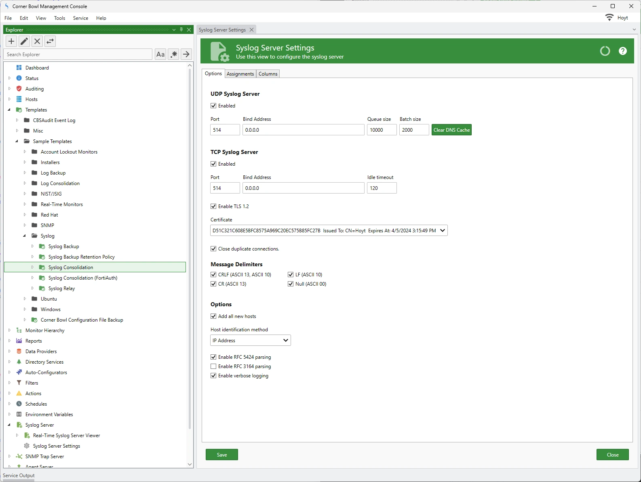The image size is (641, 482).
Task: Enable RFC 3164 parsing checkbox
Action: (x=213, y=366)
